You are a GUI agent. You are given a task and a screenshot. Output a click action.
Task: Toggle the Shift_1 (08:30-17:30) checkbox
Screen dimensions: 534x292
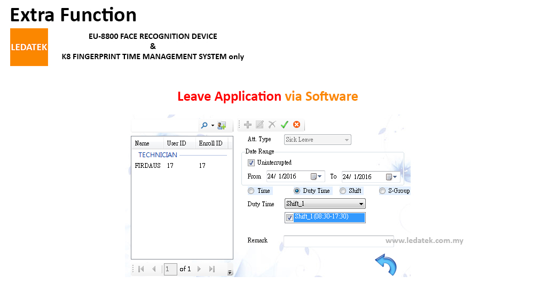click(289, 217)
